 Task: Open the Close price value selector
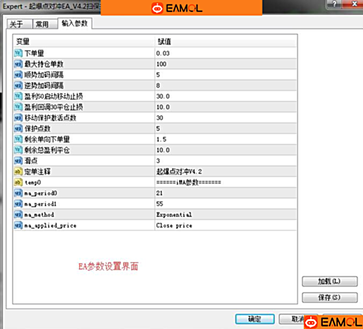point(225,226)
